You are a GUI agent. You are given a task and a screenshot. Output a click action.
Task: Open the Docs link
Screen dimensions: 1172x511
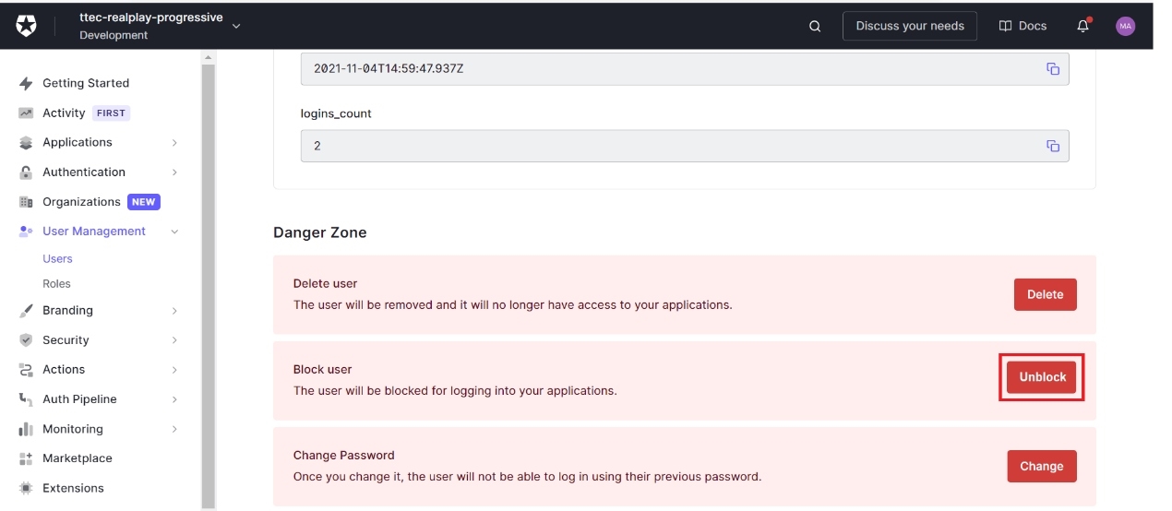point(1023,26)
